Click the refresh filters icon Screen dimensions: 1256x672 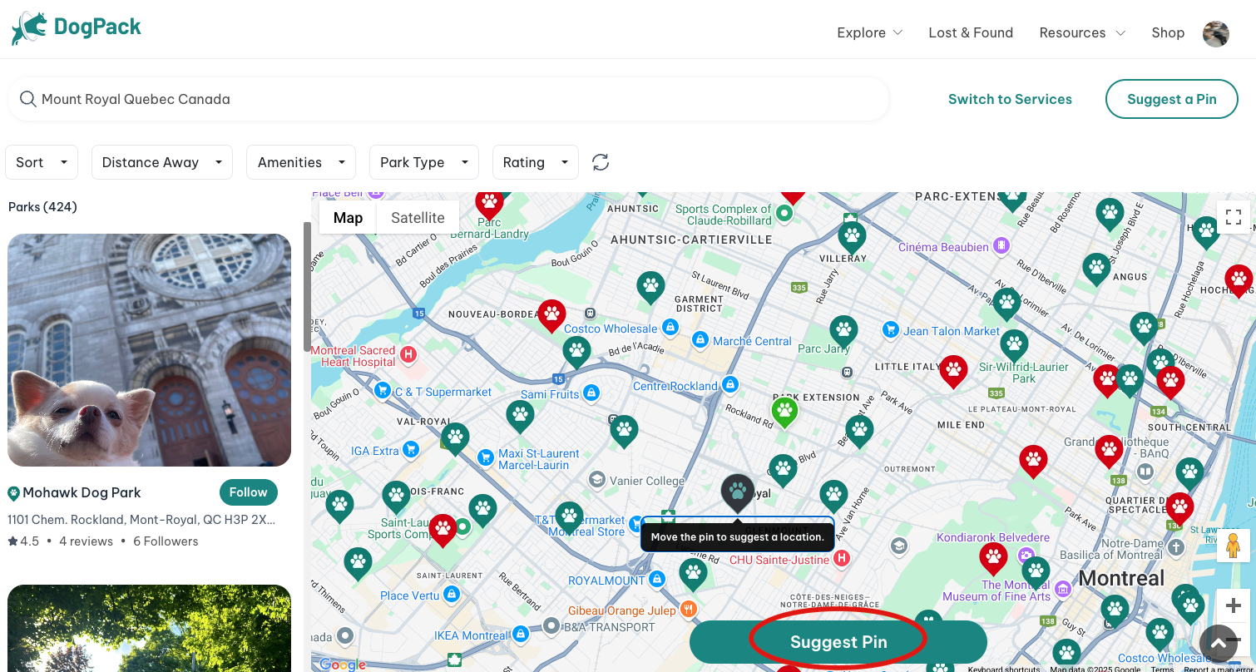(601, 162)
